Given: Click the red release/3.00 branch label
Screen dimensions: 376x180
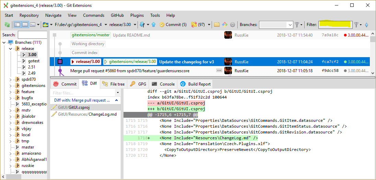Looking at the screenshot, I should [x=86, y=62].
